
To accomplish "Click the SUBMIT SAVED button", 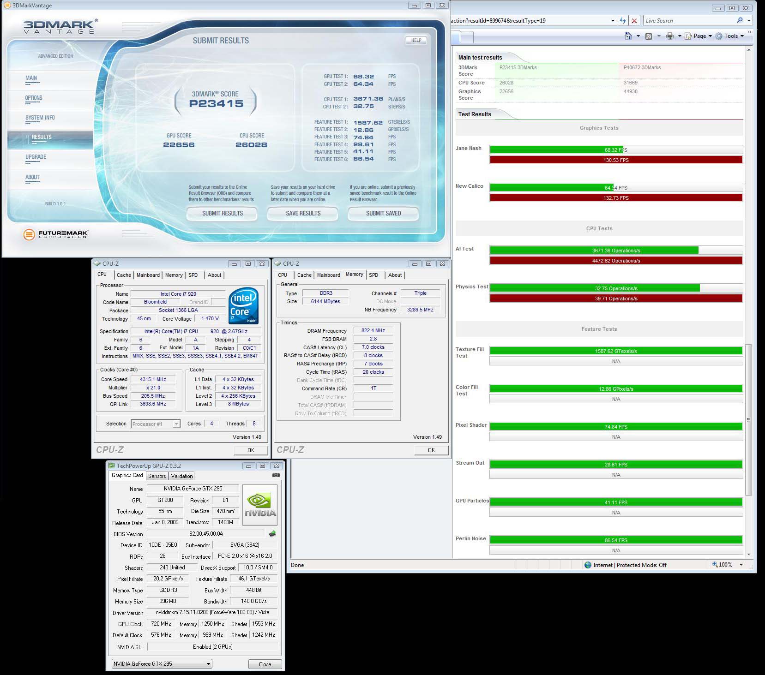I will click(x=383, y=213).
